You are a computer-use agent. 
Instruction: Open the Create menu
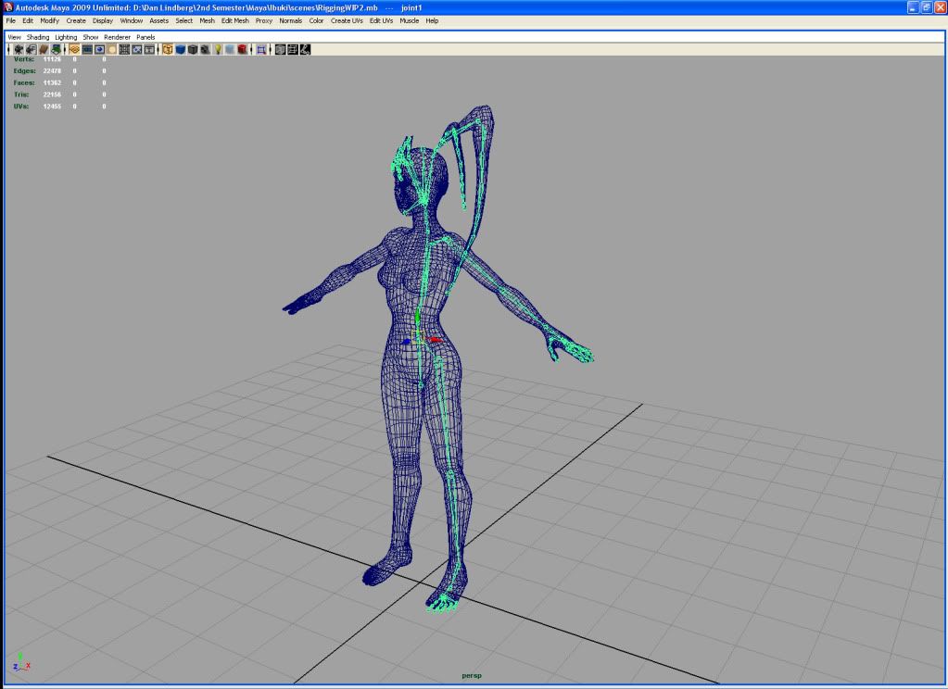[x=76, y=20]
